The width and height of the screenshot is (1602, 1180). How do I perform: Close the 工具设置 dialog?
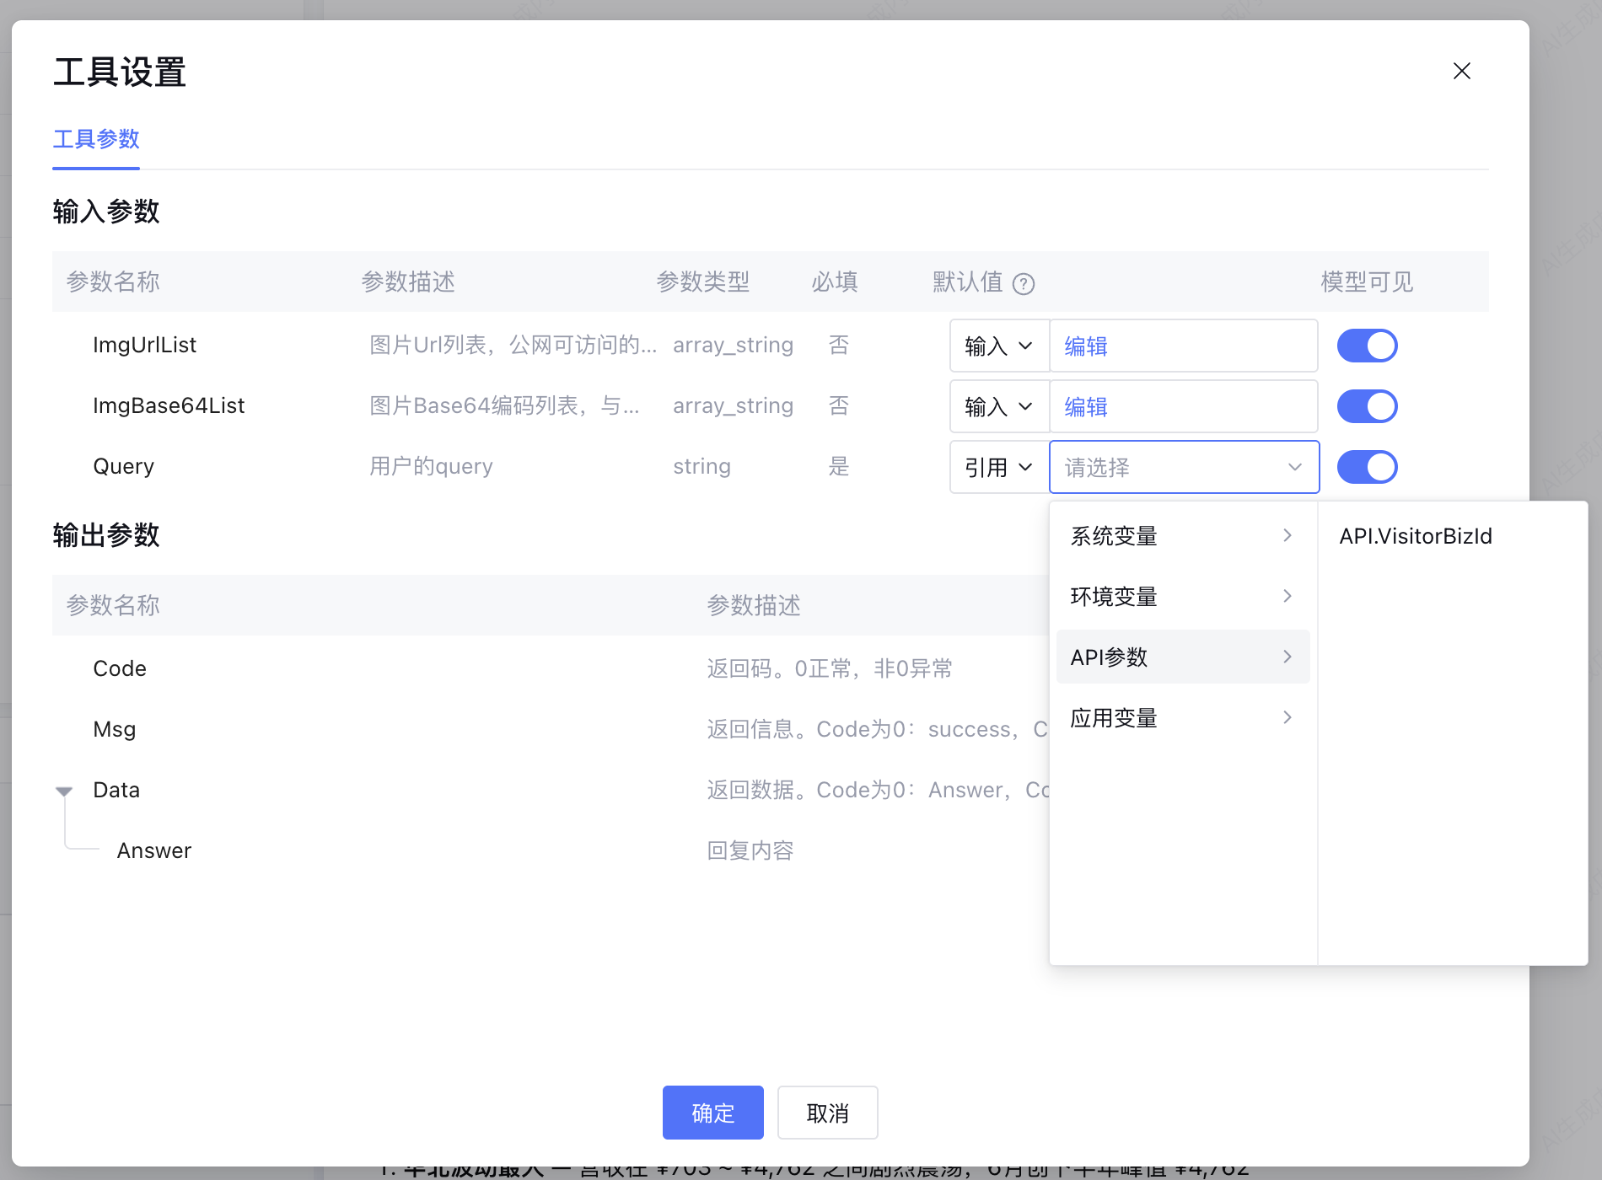pos(1462,71)
